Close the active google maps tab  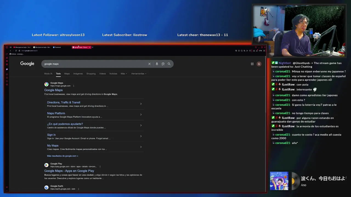[89, 47]
